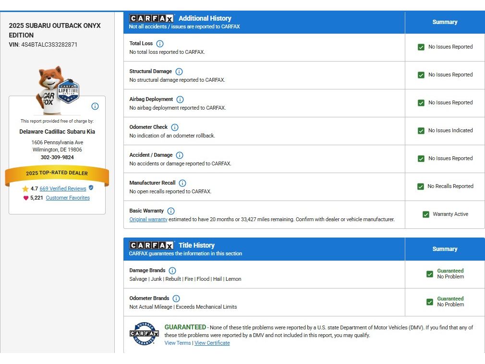This screenshot has width=485, height=364.
Task: Click 'No total loss reported to CARFAX.' text
Action: pos(167,52)
